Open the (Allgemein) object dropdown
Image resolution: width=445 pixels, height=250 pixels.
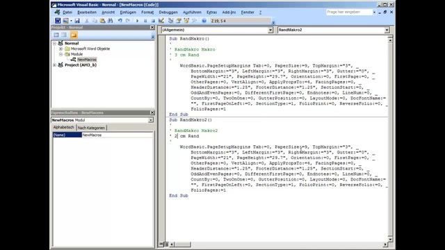point(270,30)
